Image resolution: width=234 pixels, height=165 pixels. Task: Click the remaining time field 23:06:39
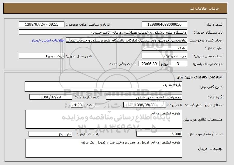click(x=149, y=64)
